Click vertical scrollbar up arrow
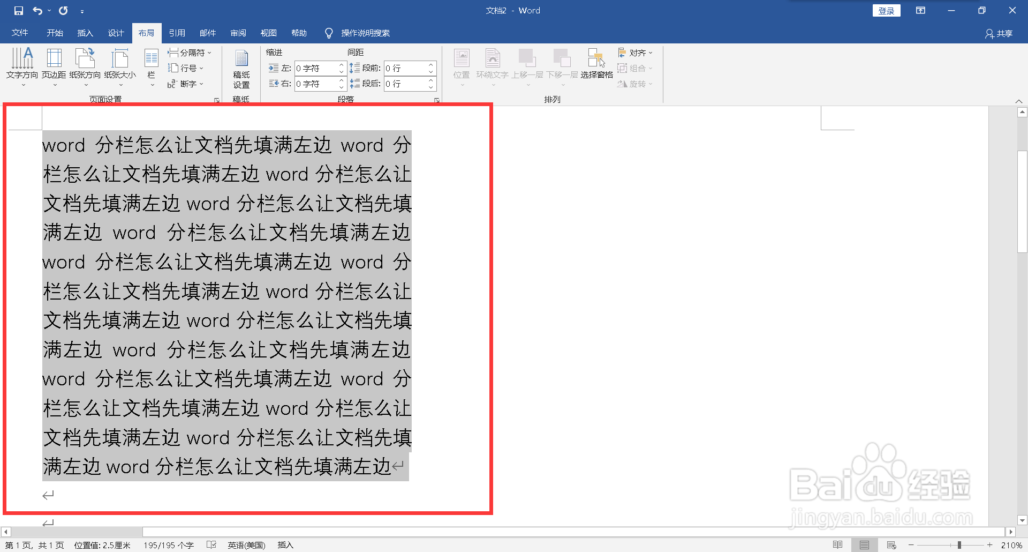This screenshot has width=1028, height=552. [1022, 113]
